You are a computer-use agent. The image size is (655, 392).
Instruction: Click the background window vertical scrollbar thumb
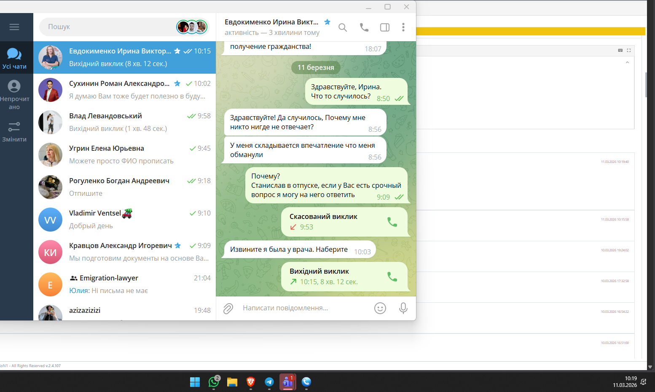point(646,84)
